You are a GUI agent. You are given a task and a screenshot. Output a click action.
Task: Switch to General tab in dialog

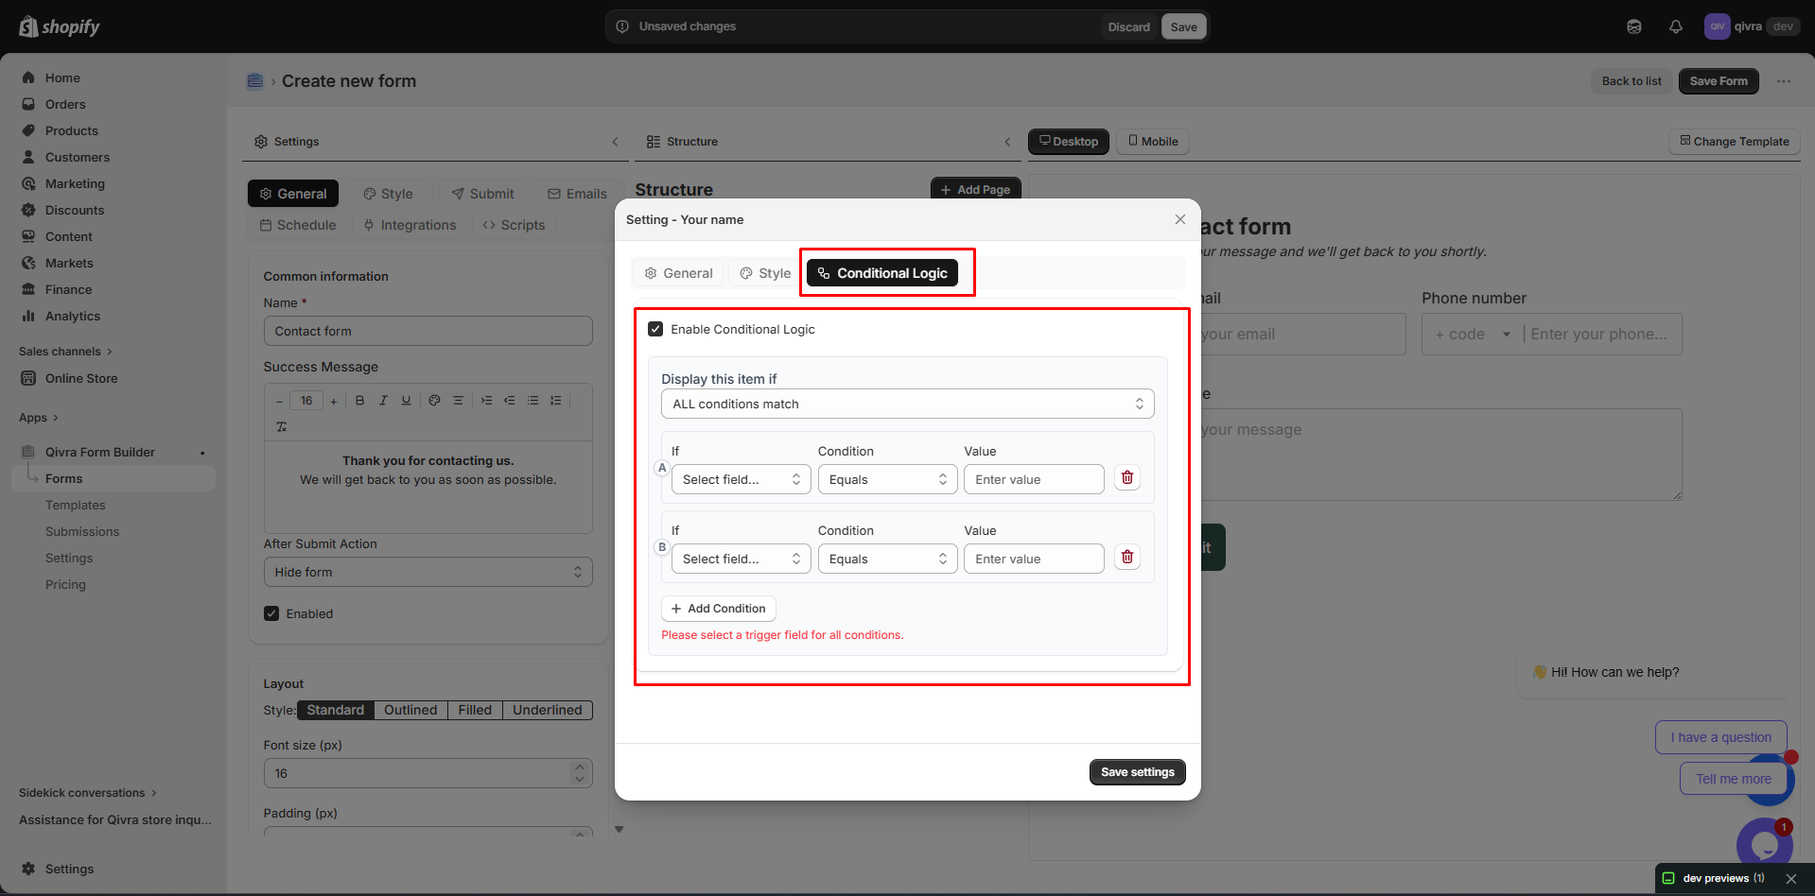(678, 273)
